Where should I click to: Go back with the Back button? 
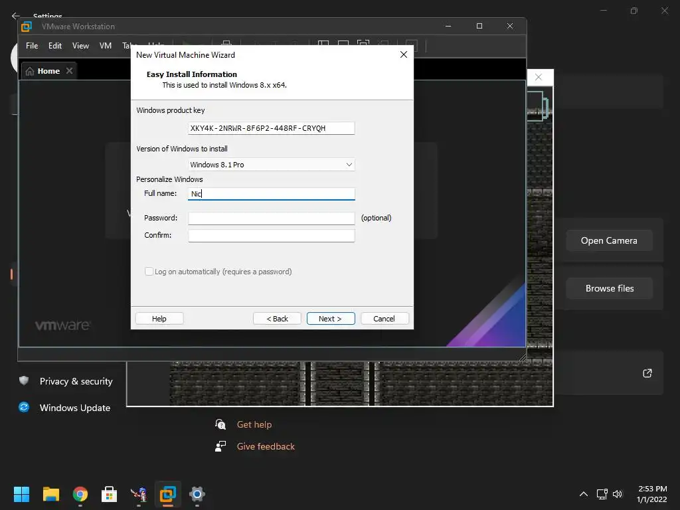coord(277,318)
